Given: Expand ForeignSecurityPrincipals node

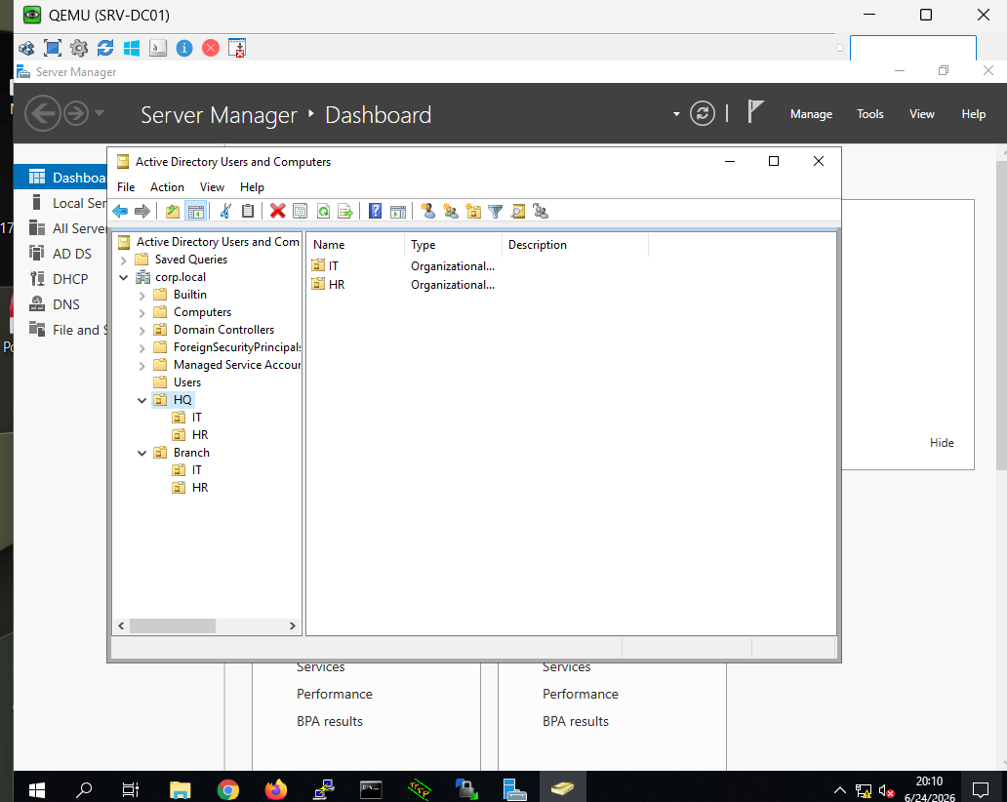Looking at the screenshot, I should (141, 348).
